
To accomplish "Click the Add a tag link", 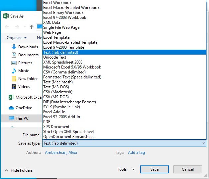I will [x=136, y=153].
